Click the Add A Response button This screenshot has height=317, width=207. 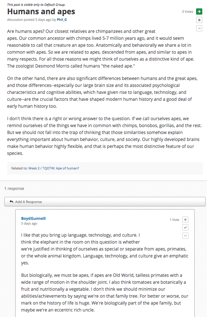[x=105, y=202]
